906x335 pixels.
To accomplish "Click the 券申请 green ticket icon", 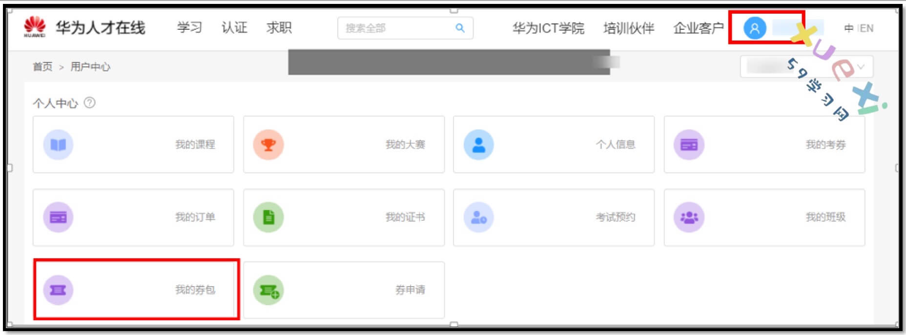I will click(x=268, y=290).
